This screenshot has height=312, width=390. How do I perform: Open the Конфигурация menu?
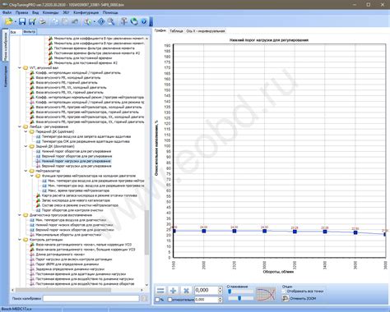click(86, 12)
